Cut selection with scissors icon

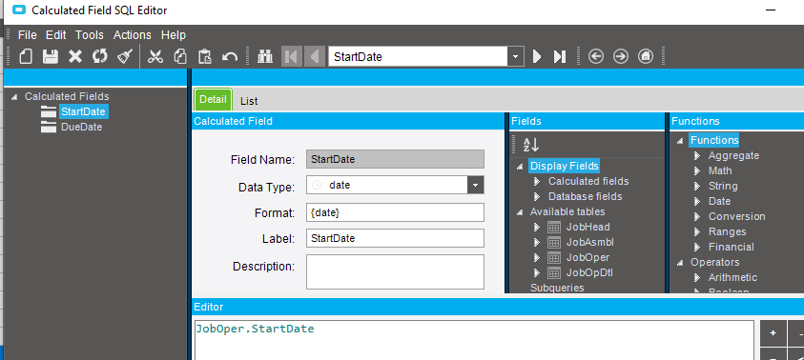pos(155,56)
